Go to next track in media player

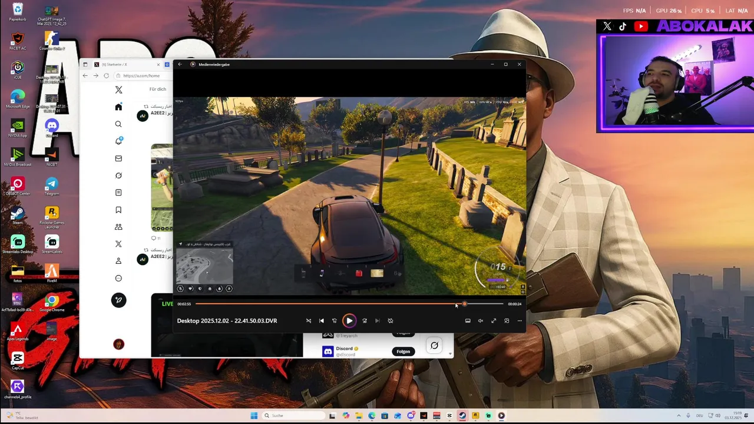click(378, 321)
